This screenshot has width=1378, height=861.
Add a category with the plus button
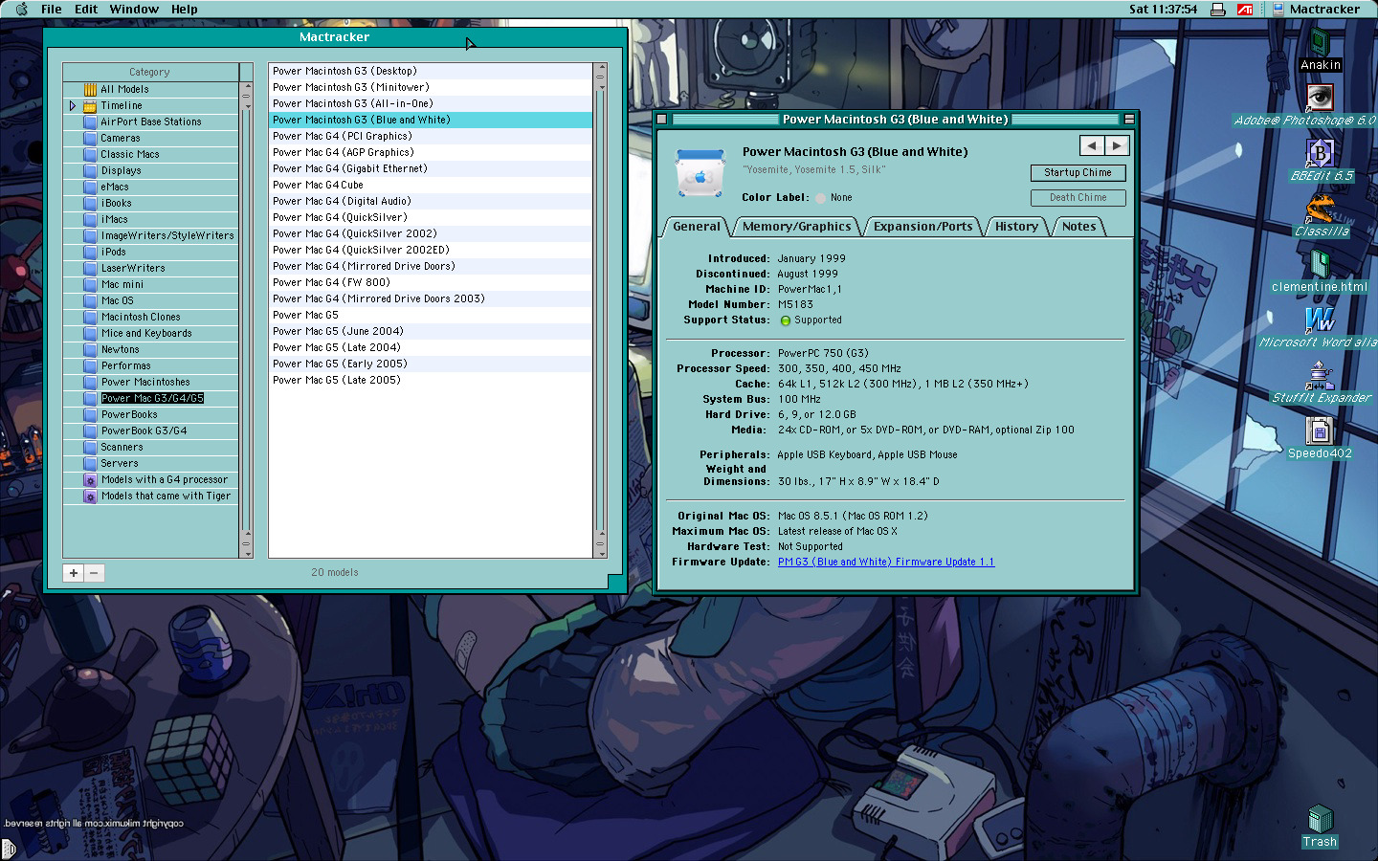tap(74, 573)
